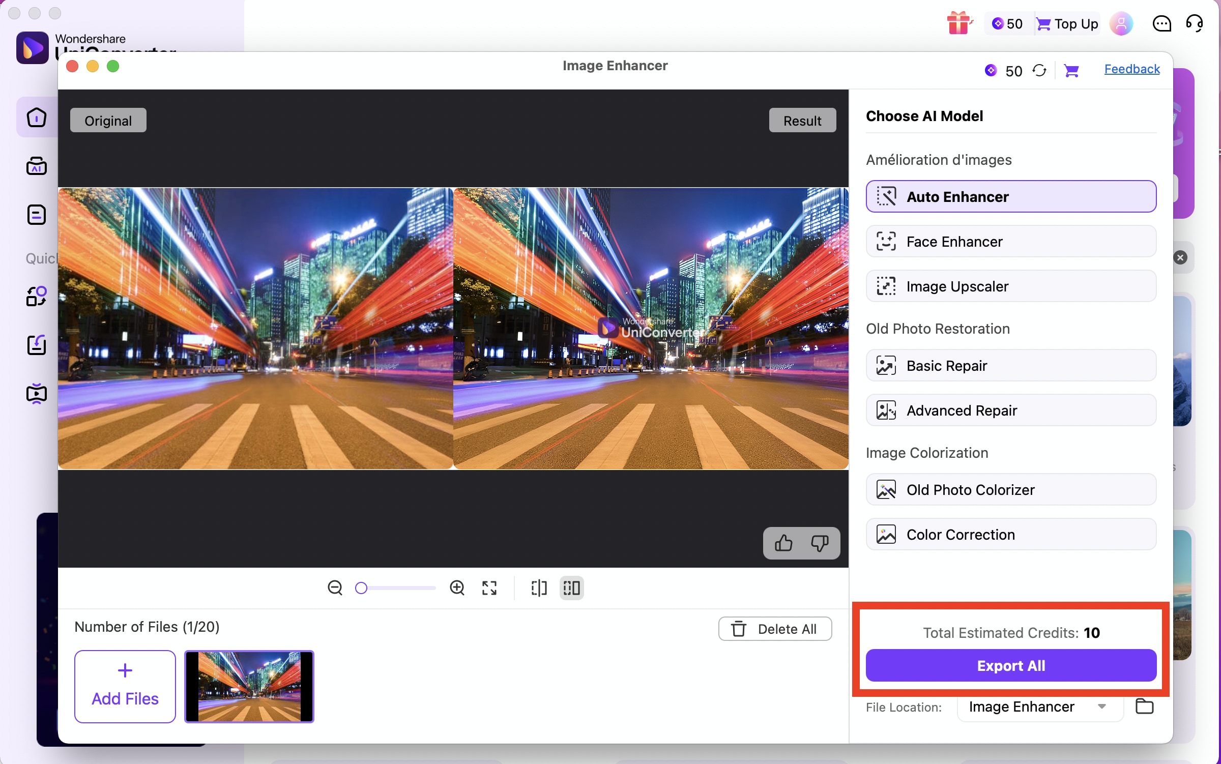Open the Old Photo Colorizer model
1221x764 pixels.
(1010, 489)
